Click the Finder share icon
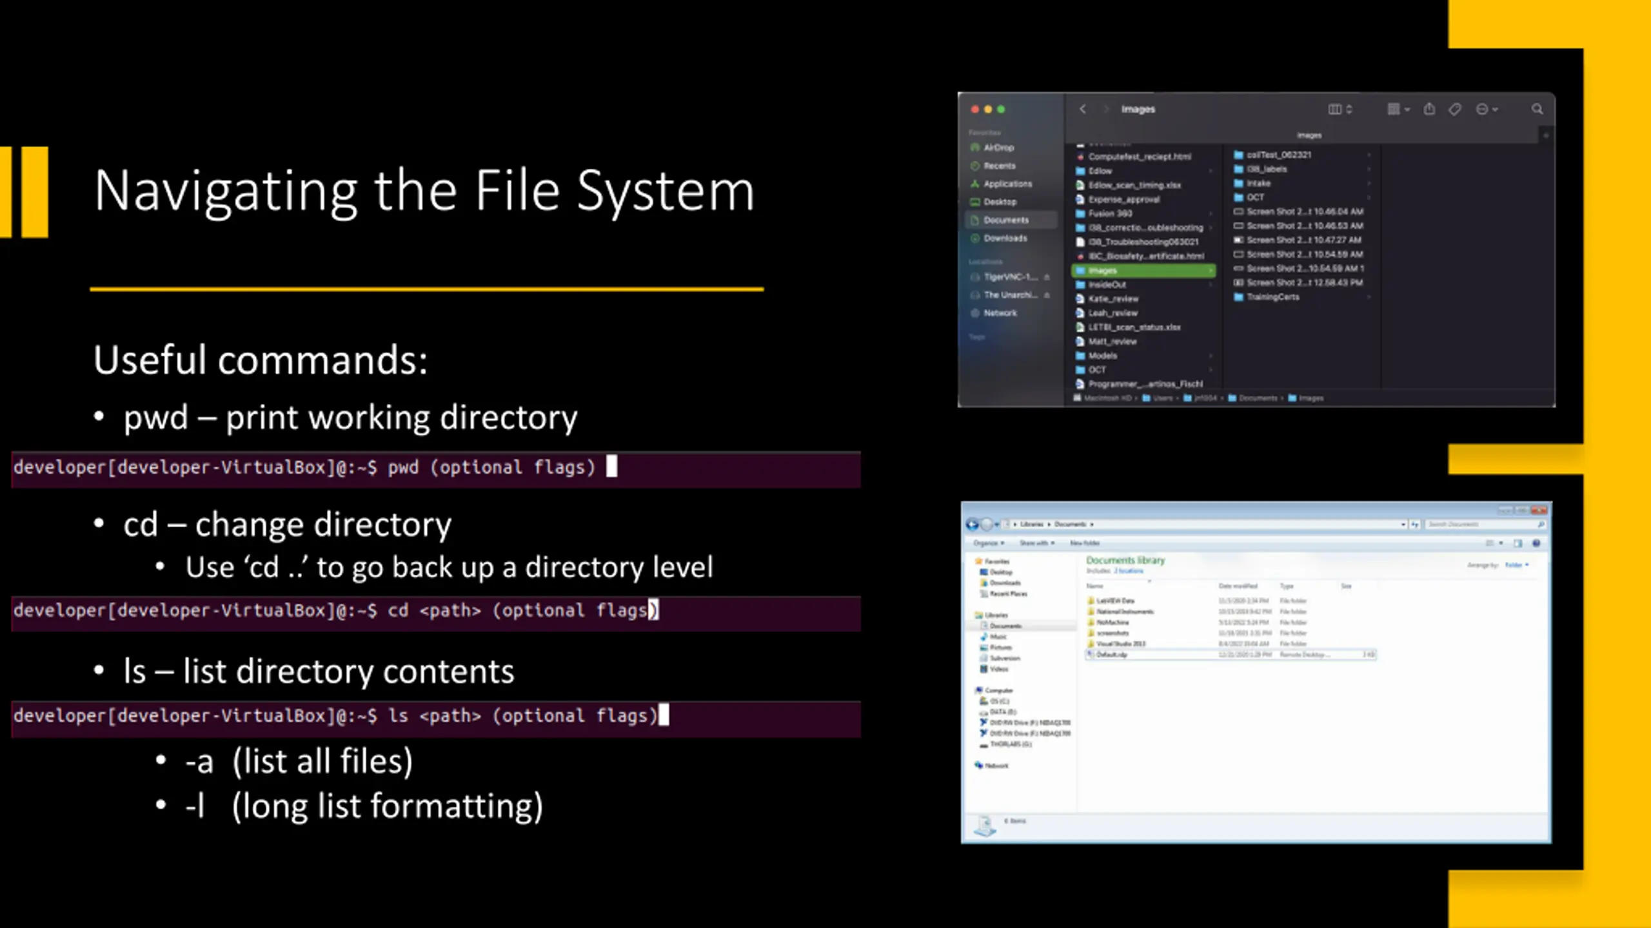The image size is (1651, 928). [1429, 109]
